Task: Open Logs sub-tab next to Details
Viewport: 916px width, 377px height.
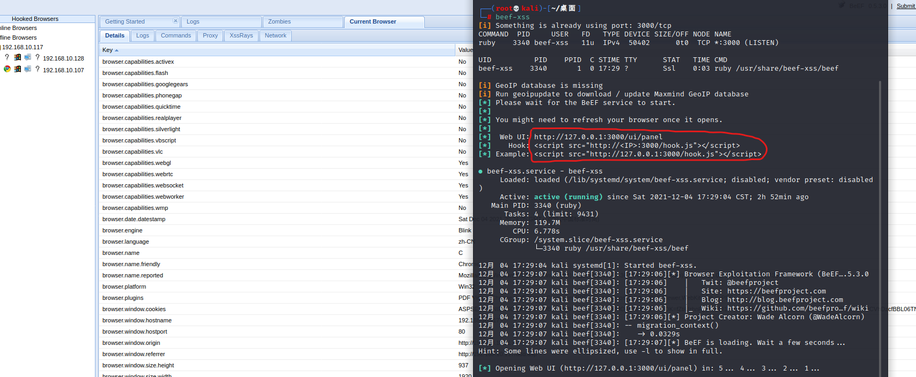Action: click(143, 35)
